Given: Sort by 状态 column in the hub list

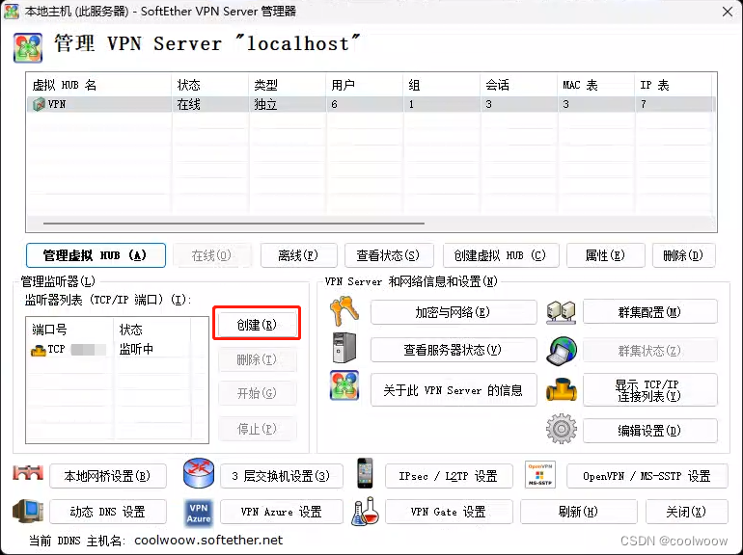Looking at the screenshot, I should tap(210, 85).
